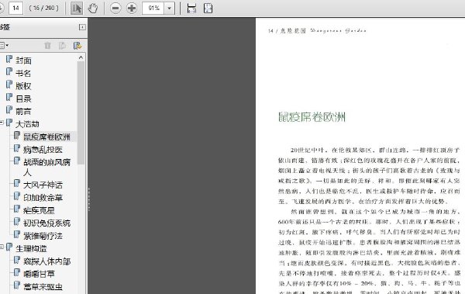Go to the 窥探人体内部 bookmark
Image resolution: width=465 pixels, height=294 pixels.
pos(46,261)
